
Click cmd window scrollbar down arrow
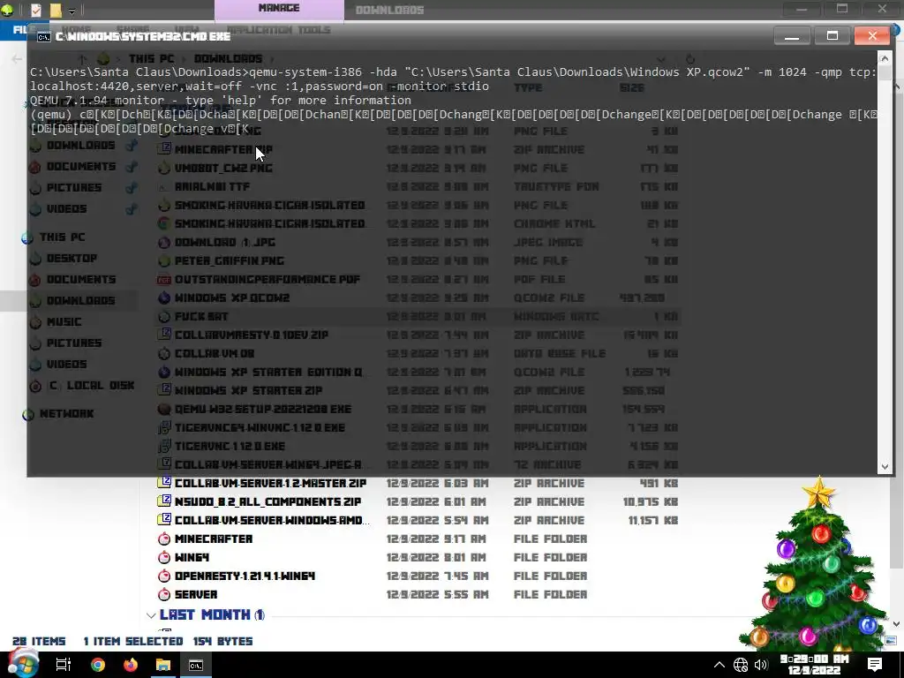click(885, 467)
